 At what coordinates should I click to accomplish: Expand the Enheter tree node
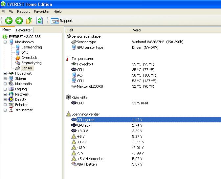pyautogui.click(x=5, y=105)
